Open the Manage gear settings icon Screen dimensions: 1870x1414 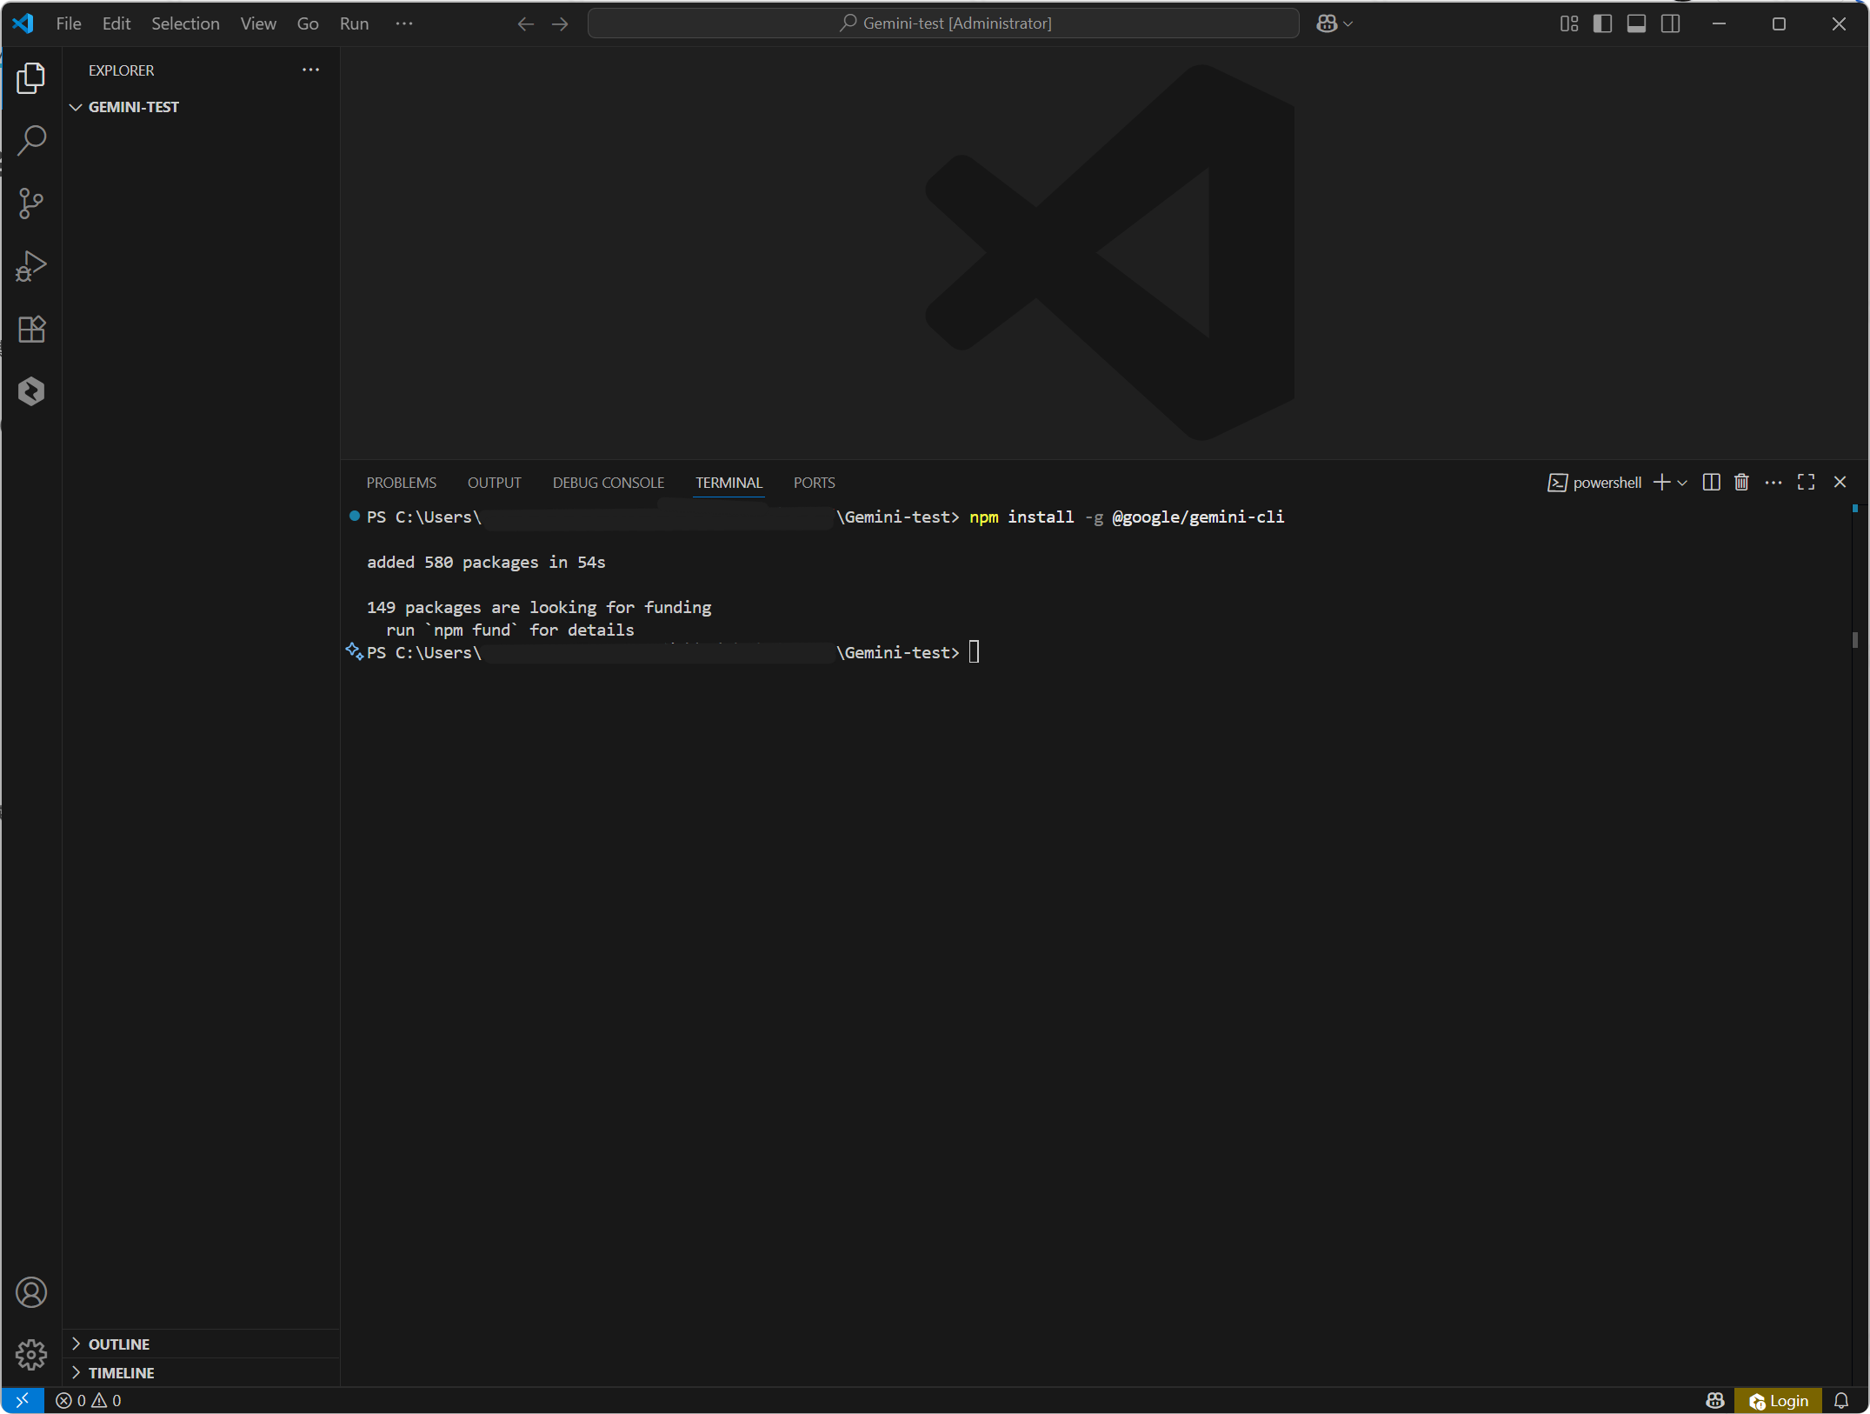point(31,1354)
